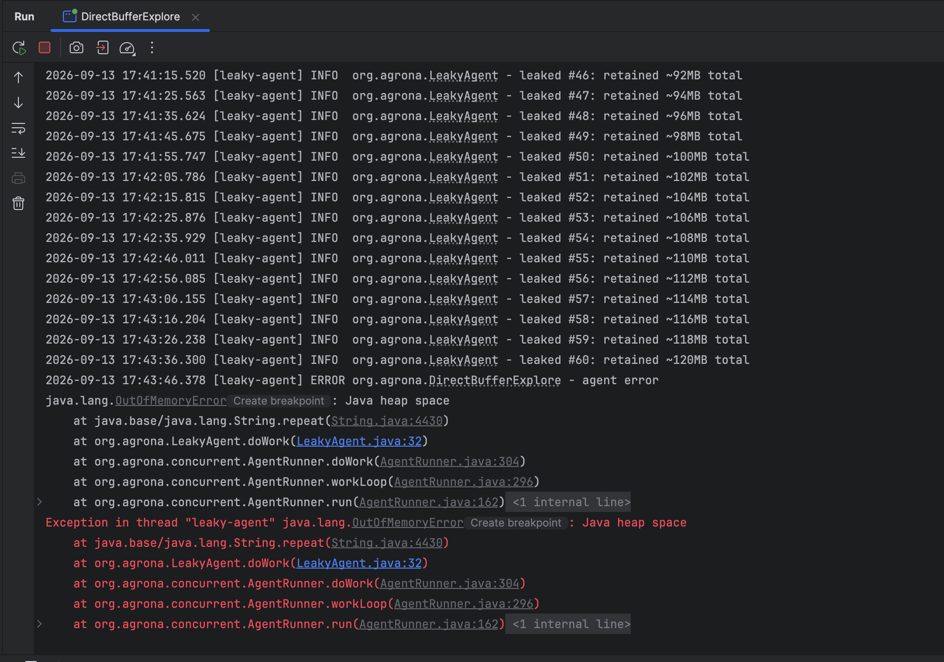This screenshot has width=944, height=662.
Task: Open the More actions three-dot menu
Action: pyautogui.click(x=152, y=47)
